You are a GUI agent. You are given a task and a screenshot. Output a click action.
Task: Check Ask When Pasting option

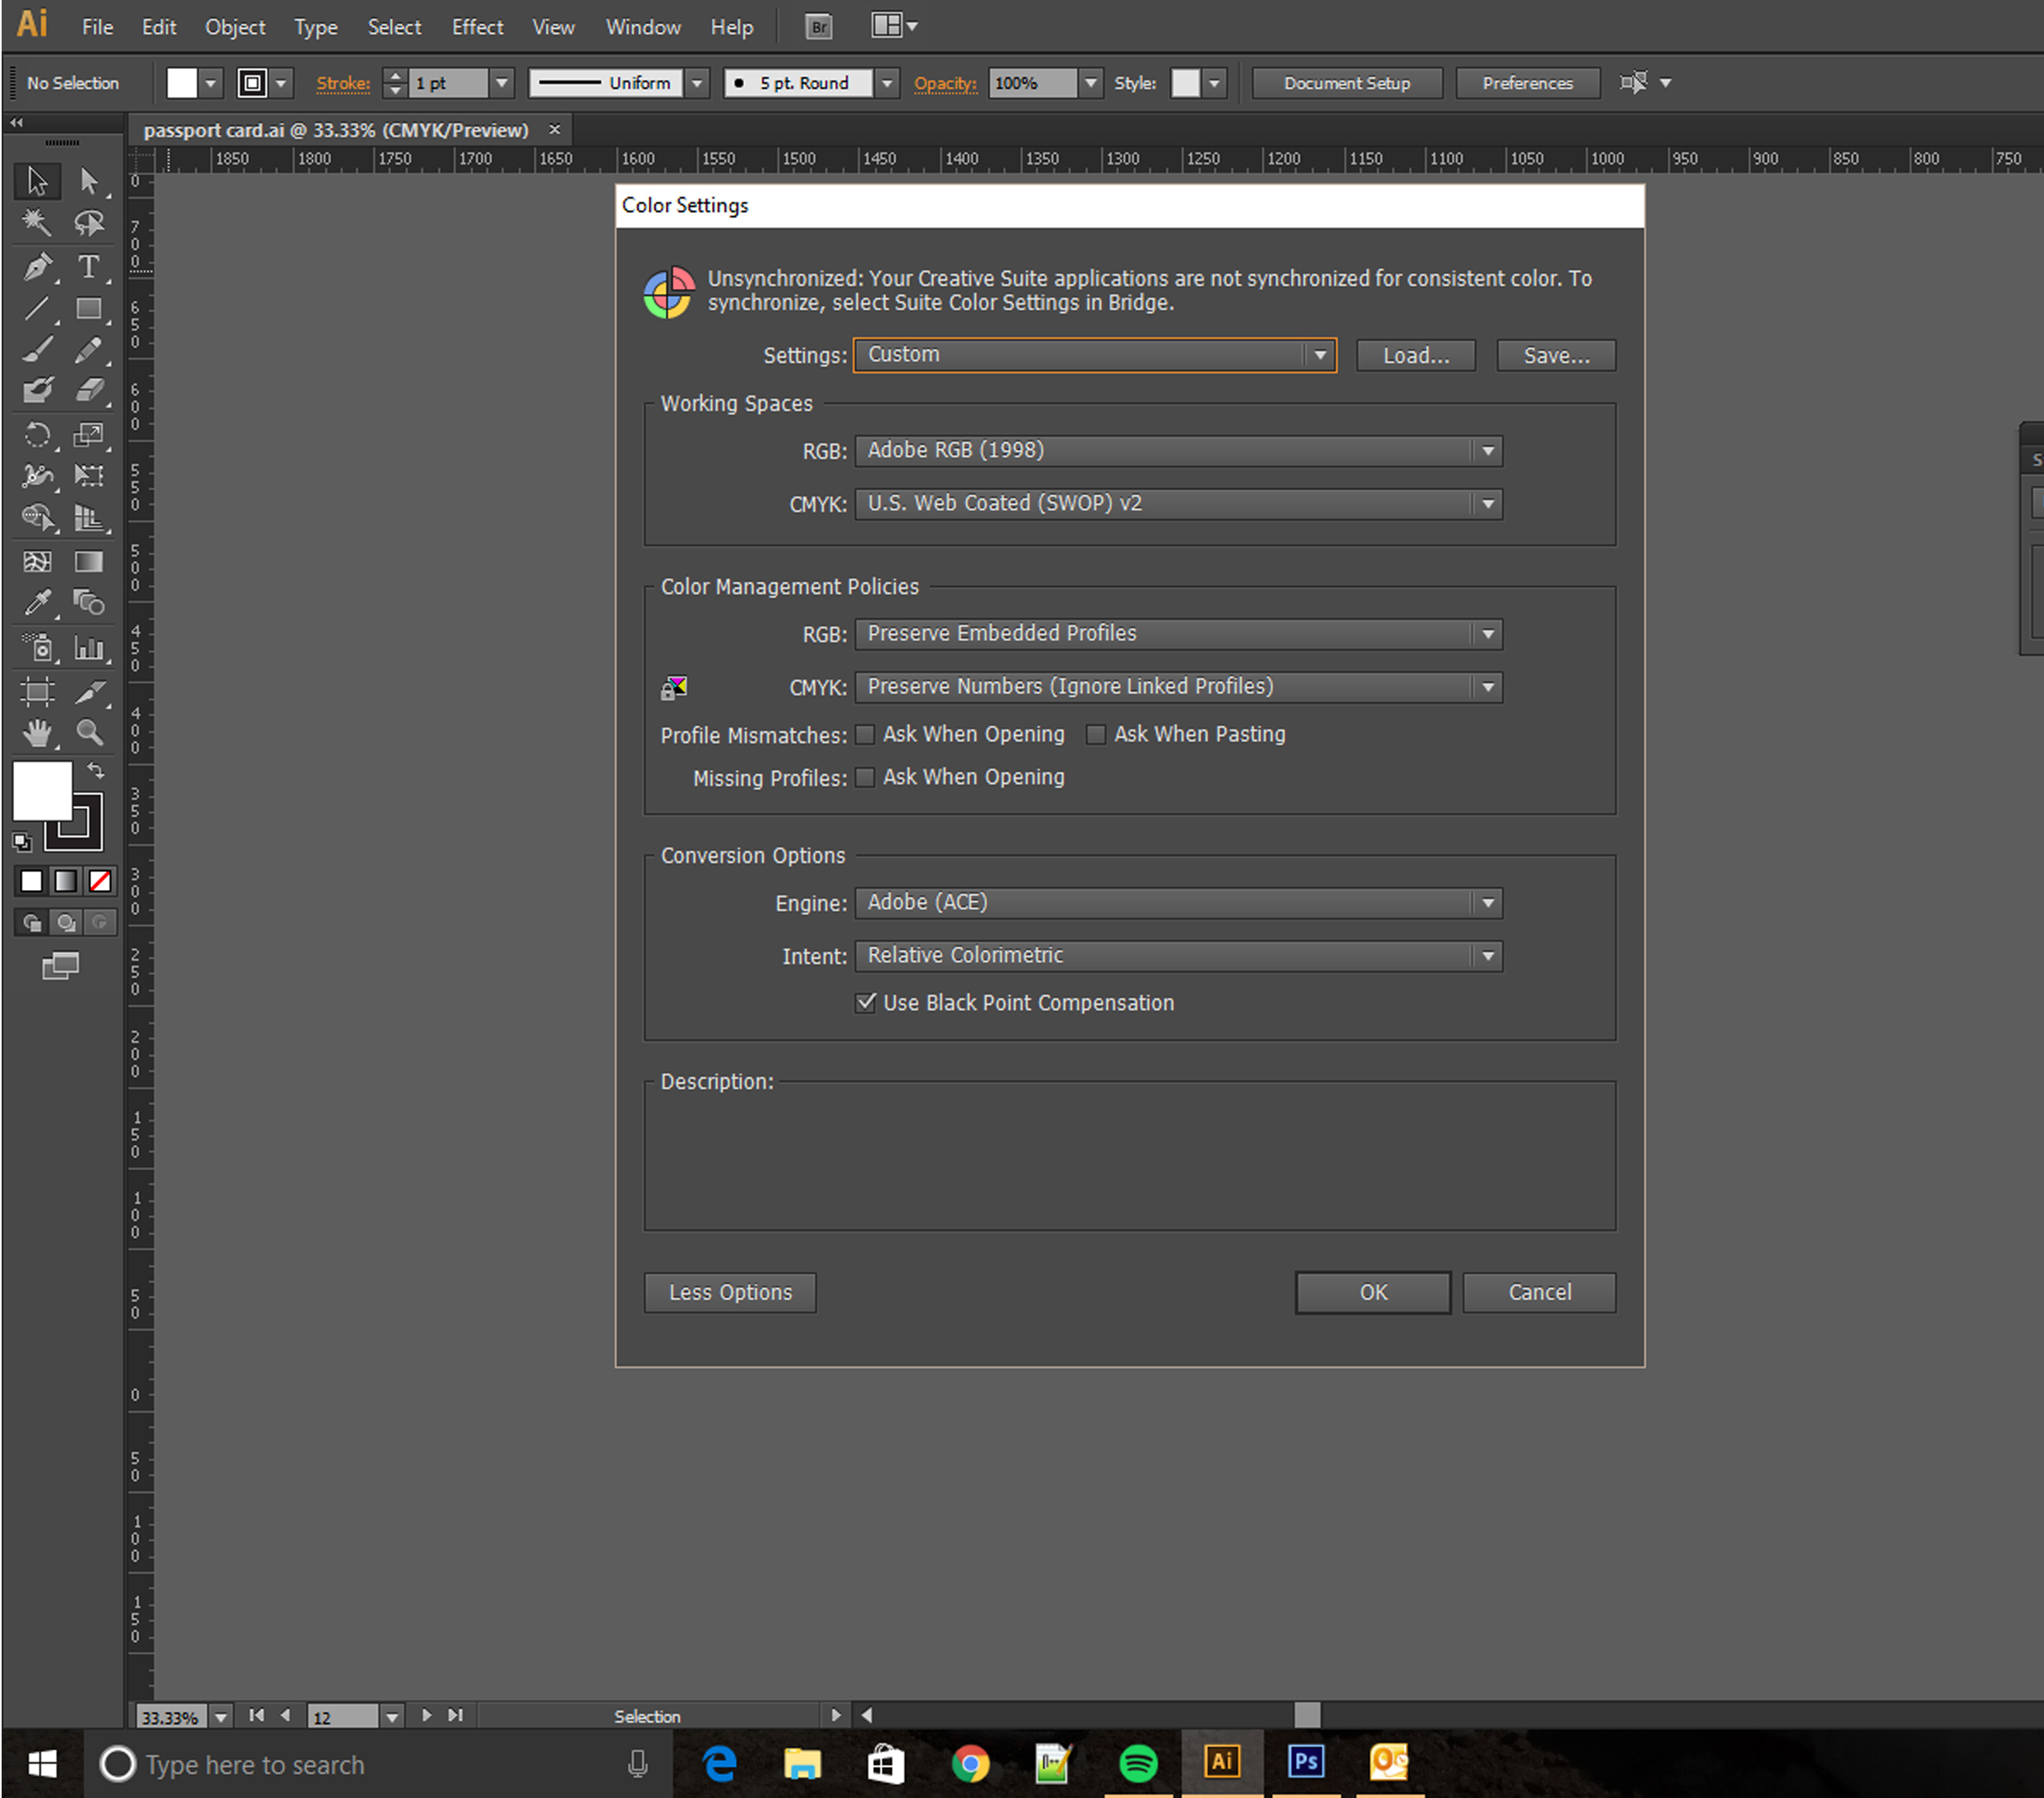pos(1096,733)
